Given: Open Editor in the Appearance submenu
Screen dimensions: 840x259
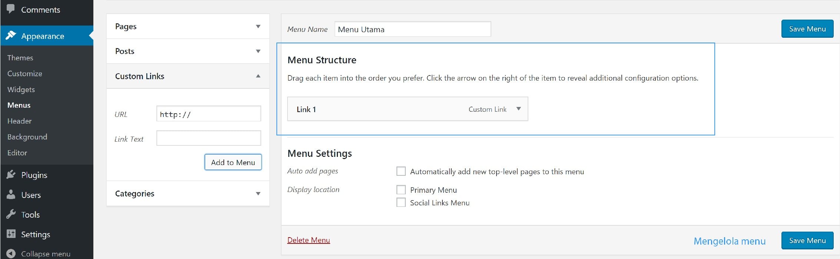Looking at the screenshot, I should click(x=17, y=153).
